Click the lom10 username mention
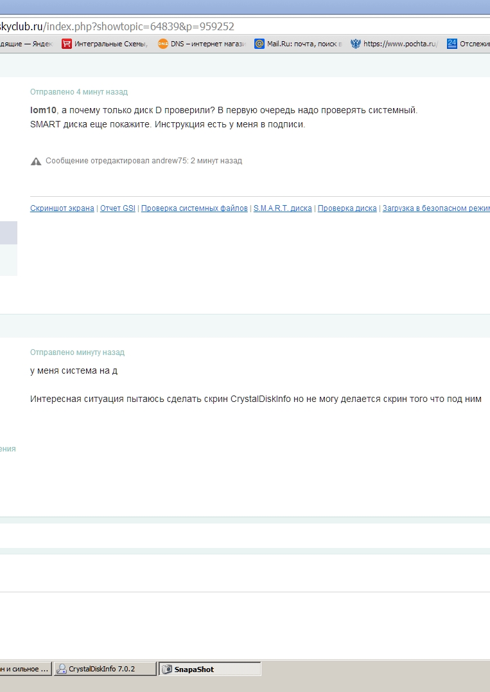490x692 pixels. point(43,111)
